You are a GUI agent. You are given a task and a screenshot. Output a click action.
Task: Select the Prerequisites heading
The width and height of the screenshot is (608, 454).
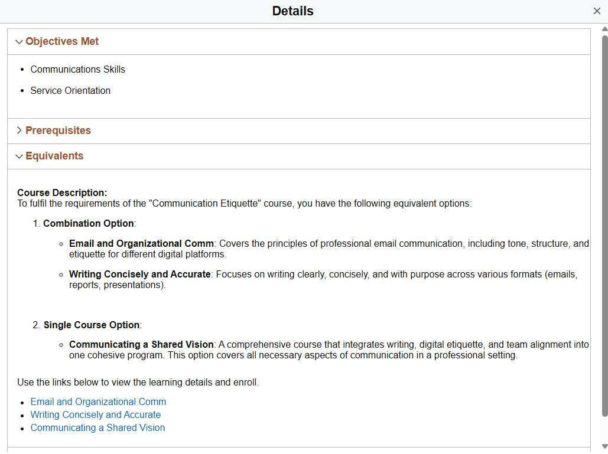[58, 130]
